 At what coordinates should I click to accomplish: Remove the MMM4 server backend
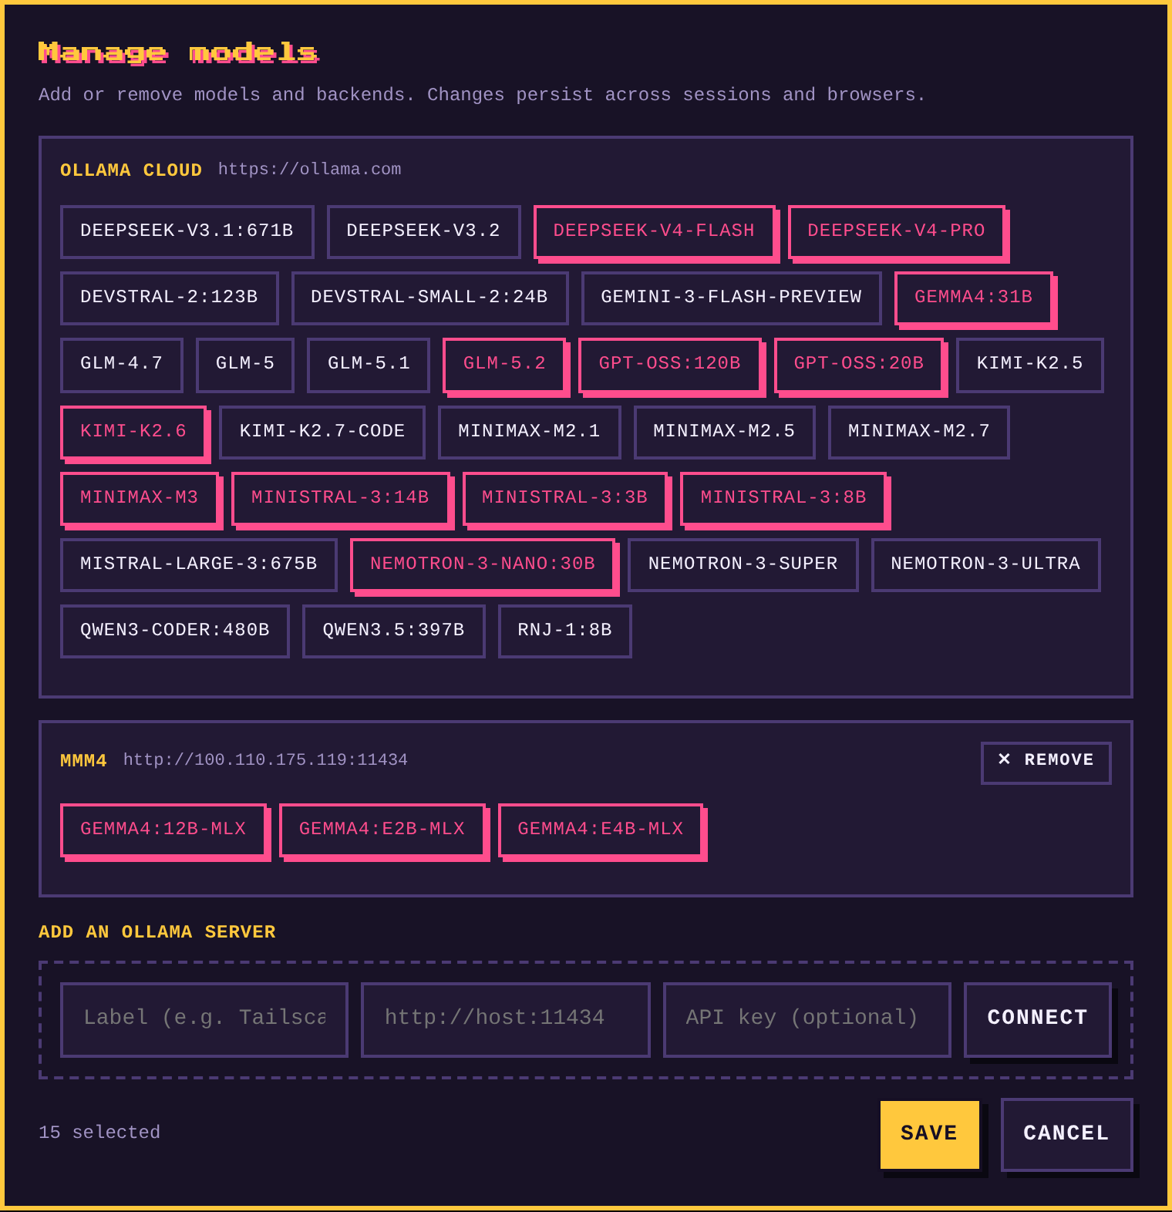point(1046,762)
